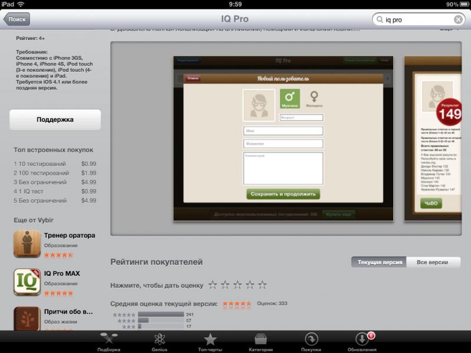
Task: Open IQ Pro MAX app icon
Action: pyautogui.click(x=27, y=282)
